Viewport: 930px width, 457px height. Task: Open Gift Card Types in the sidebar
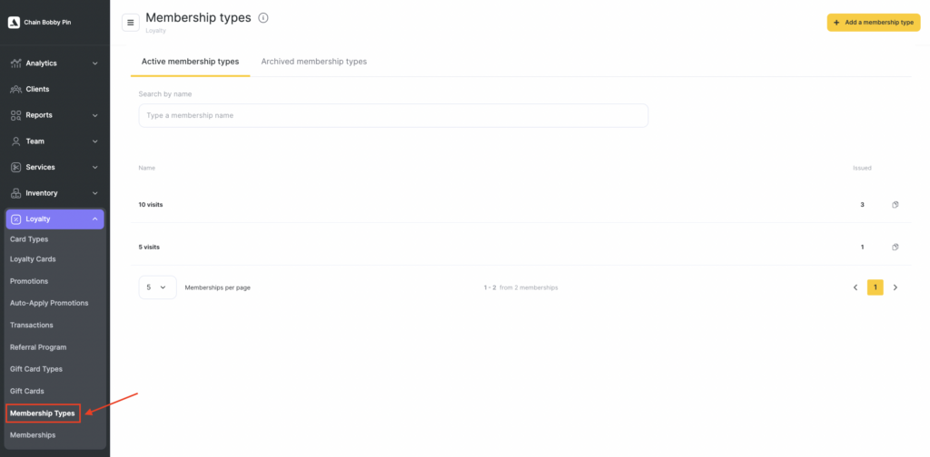coord(36,369)
